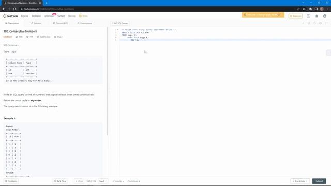Switch to the Description tab
This screenshot has width=331, height=186.
pos(12,23)
